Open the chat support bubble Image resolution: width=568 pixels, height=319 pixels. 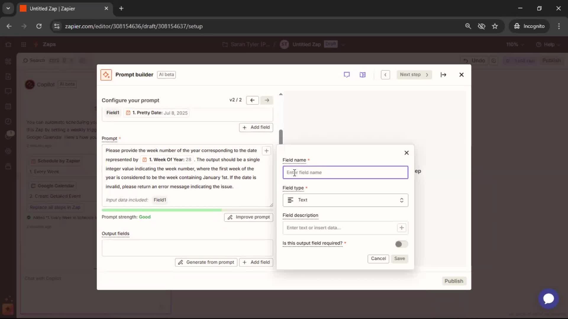pyautogui.click(x=548, y=298)
